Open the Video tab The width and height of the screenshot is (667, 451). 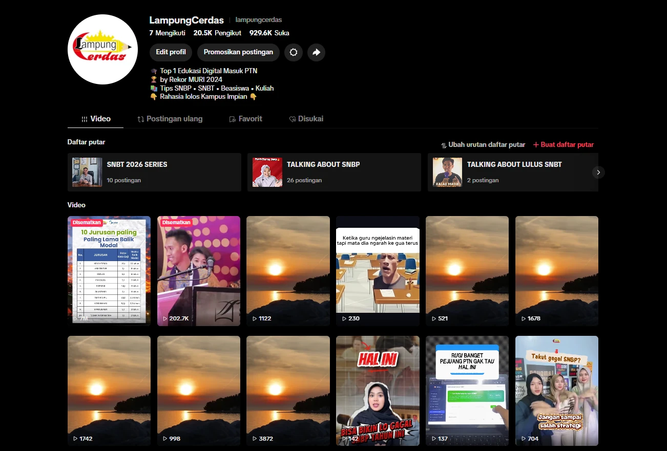pyautogui.click(x=96, y=119)
